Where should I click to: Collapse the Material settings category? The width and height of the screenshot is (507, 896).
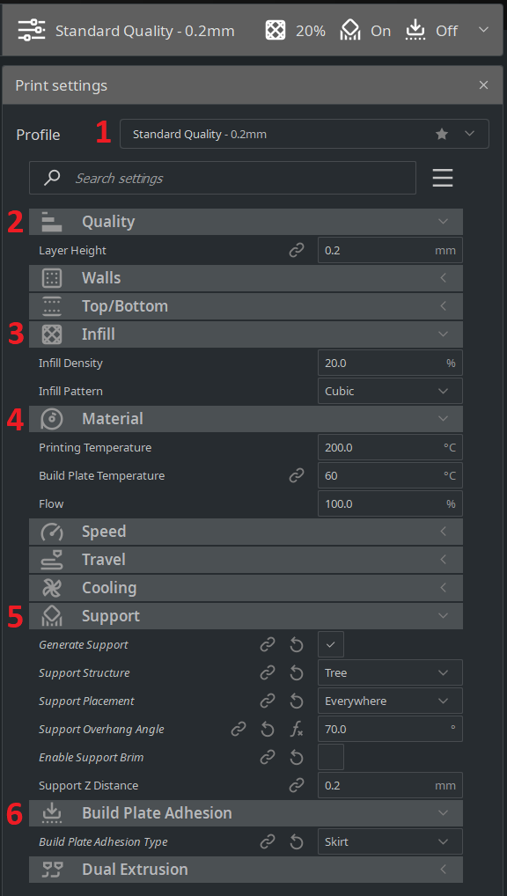(246, 419)
